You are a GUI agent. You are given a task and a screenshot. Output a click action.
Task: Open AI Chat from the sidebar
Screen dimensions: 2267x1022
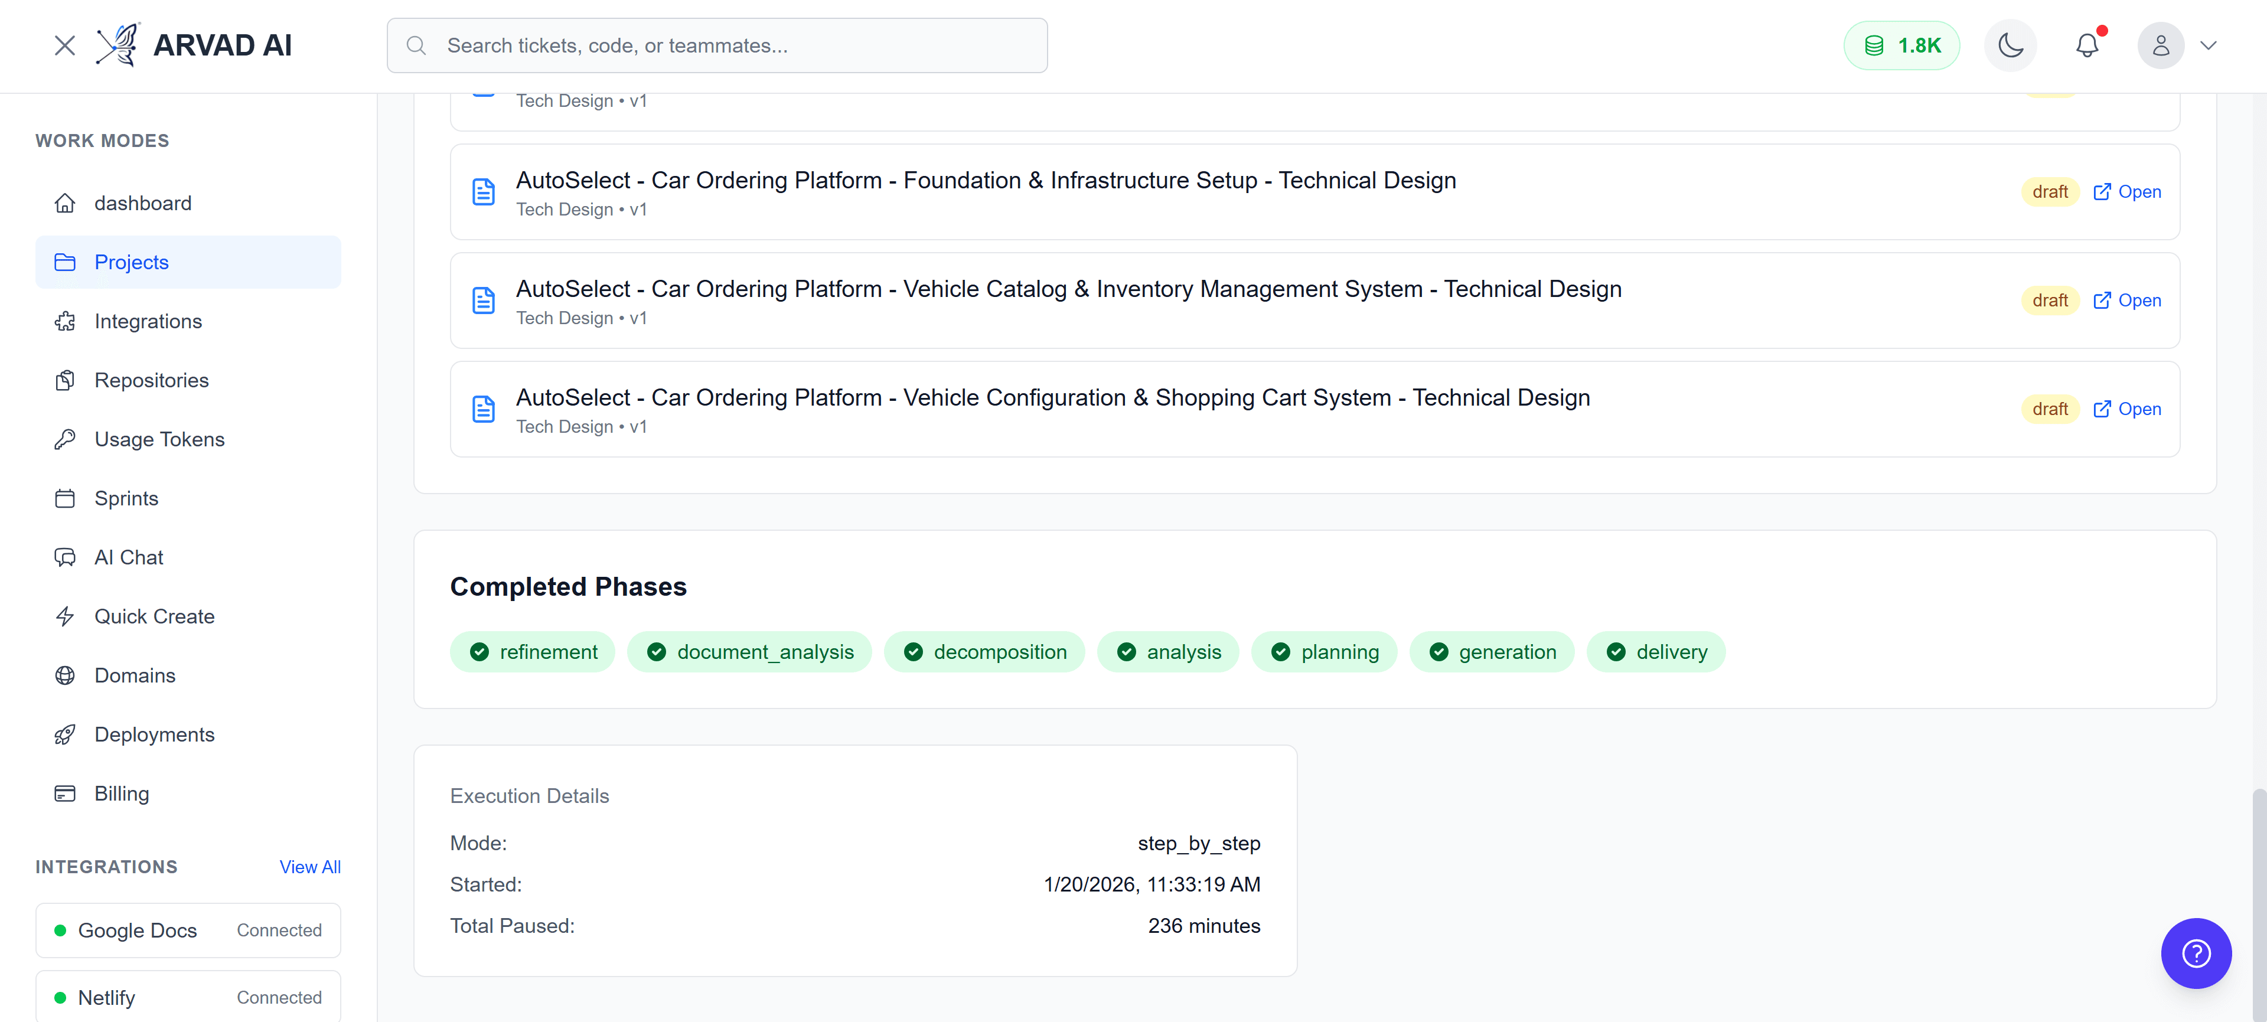(x=129, y=557)
